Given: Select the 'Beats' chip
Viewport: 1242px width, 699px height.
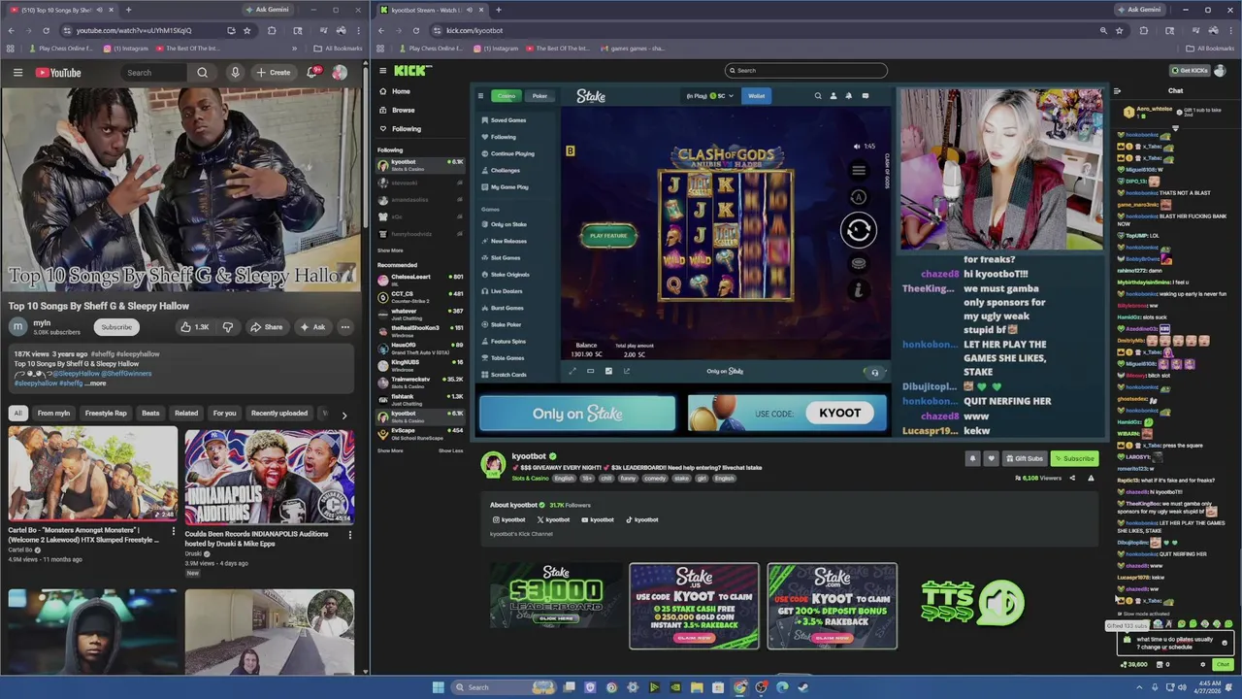Looking at the screenshot, I should coord(150,413).
